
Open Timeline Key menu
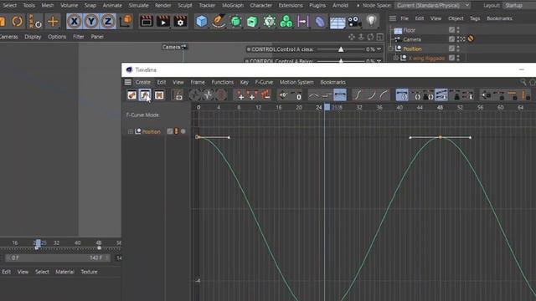pos(244,82)
